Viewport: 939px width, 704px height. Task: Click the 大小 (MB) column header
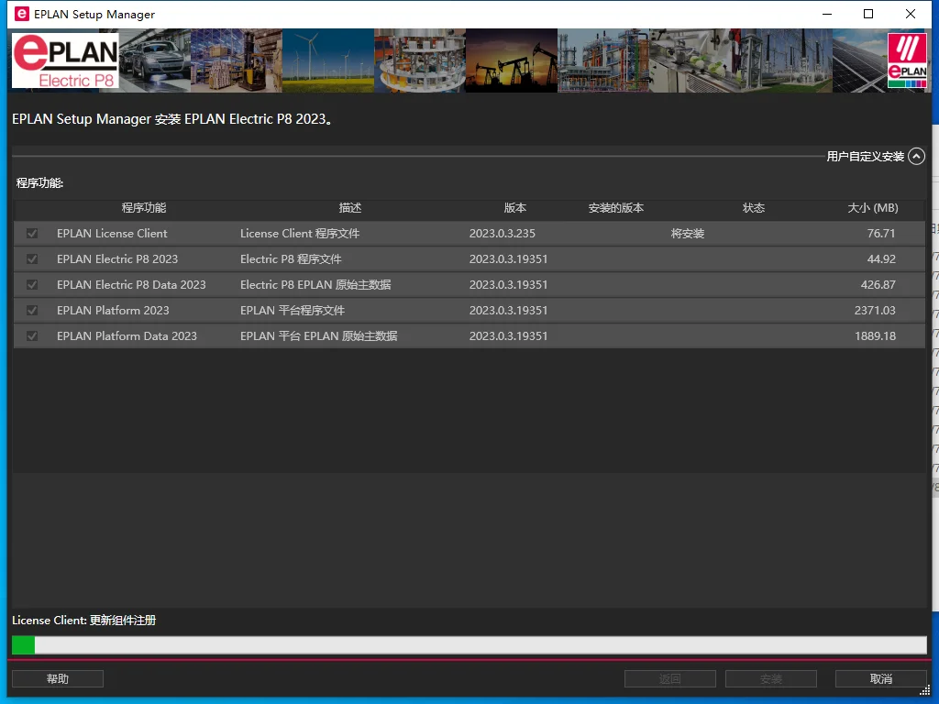pyautogui.click(x=872, y=208)
